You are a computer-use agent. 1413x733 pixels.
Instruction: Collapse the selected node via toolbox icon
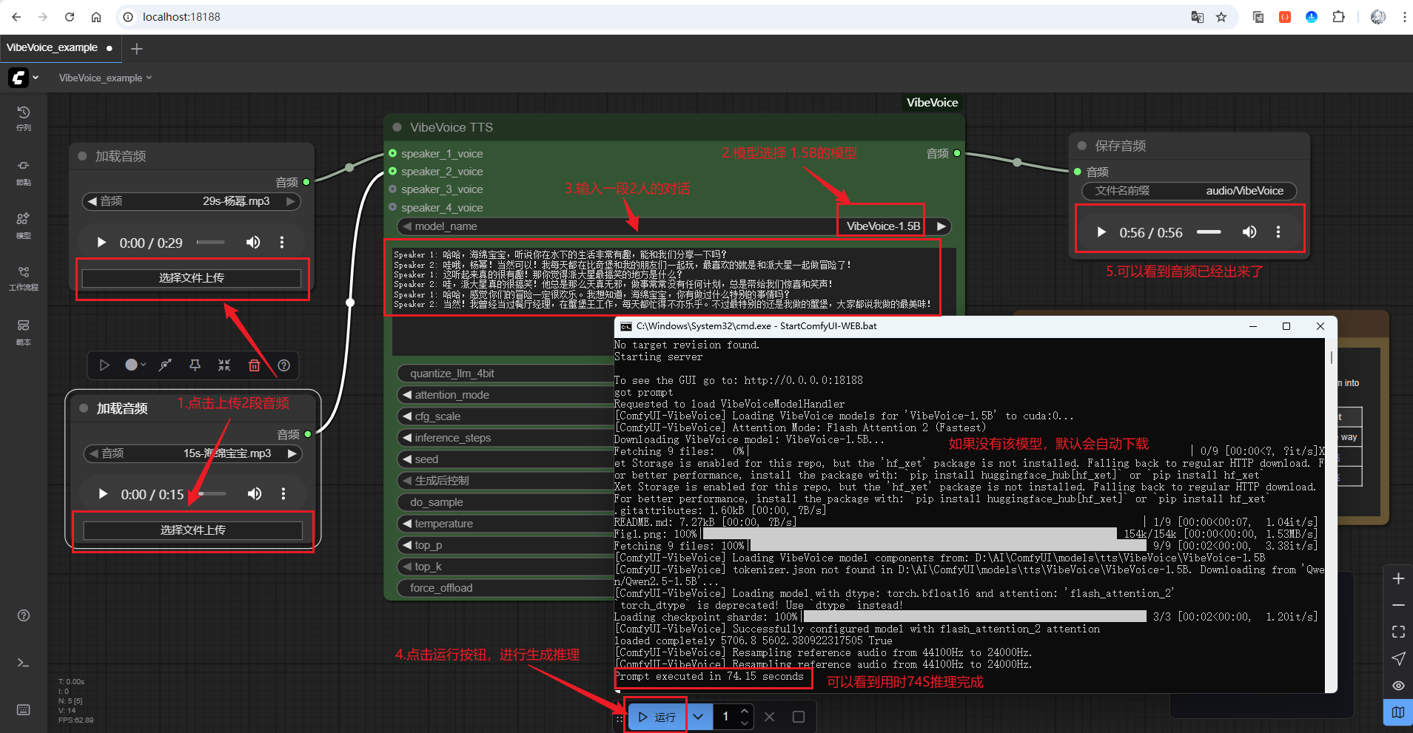(x=224, y=365)
